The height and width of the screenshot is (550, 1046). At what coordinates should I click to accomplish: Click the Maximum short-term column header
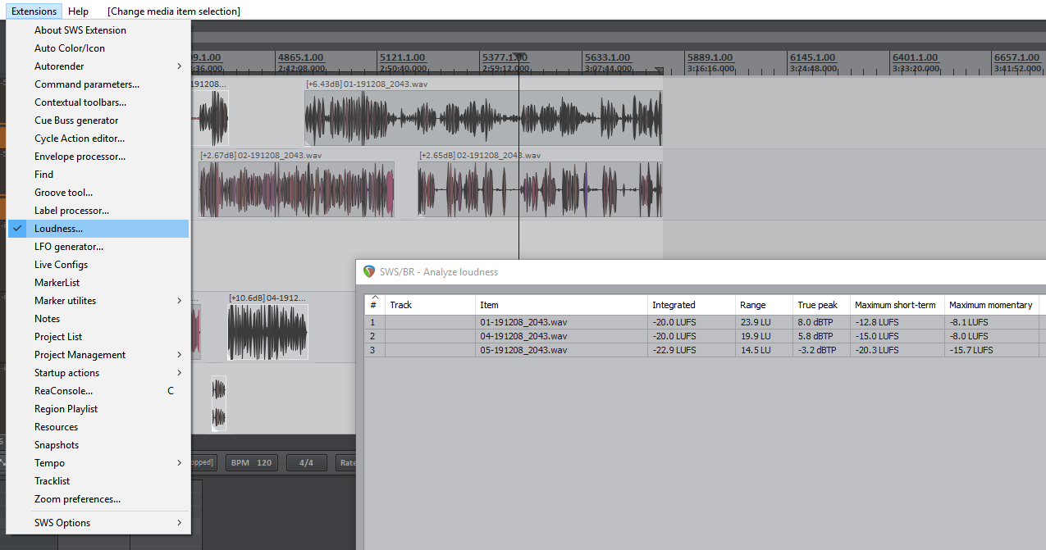[x=894, y=305]
